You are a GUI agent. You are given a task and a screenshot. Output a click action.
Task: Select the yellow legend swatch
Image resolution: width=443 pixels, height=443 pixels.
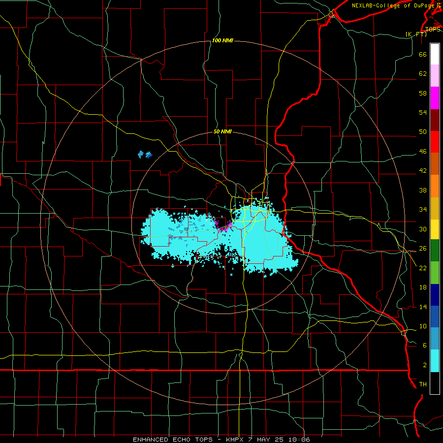point(435,229)
